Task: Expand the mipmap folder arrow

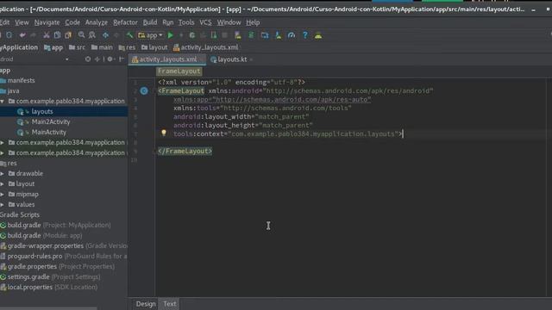Action: coord(3,195)
